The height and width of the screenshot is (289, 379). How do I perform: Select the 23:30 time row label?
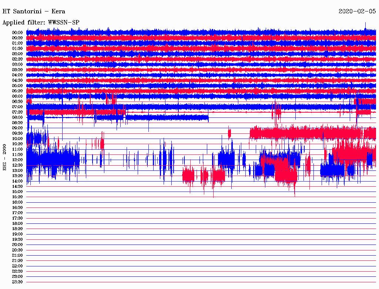click(17, 282)
